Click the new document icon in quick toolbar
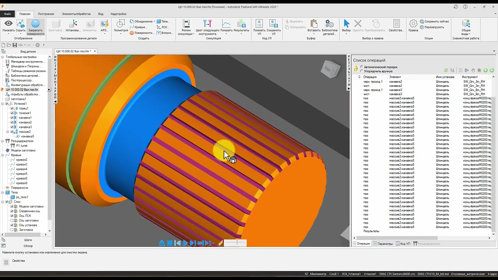The height and width of the screenshot is (280, 498). pyautogui.click(x=3, y=45)
